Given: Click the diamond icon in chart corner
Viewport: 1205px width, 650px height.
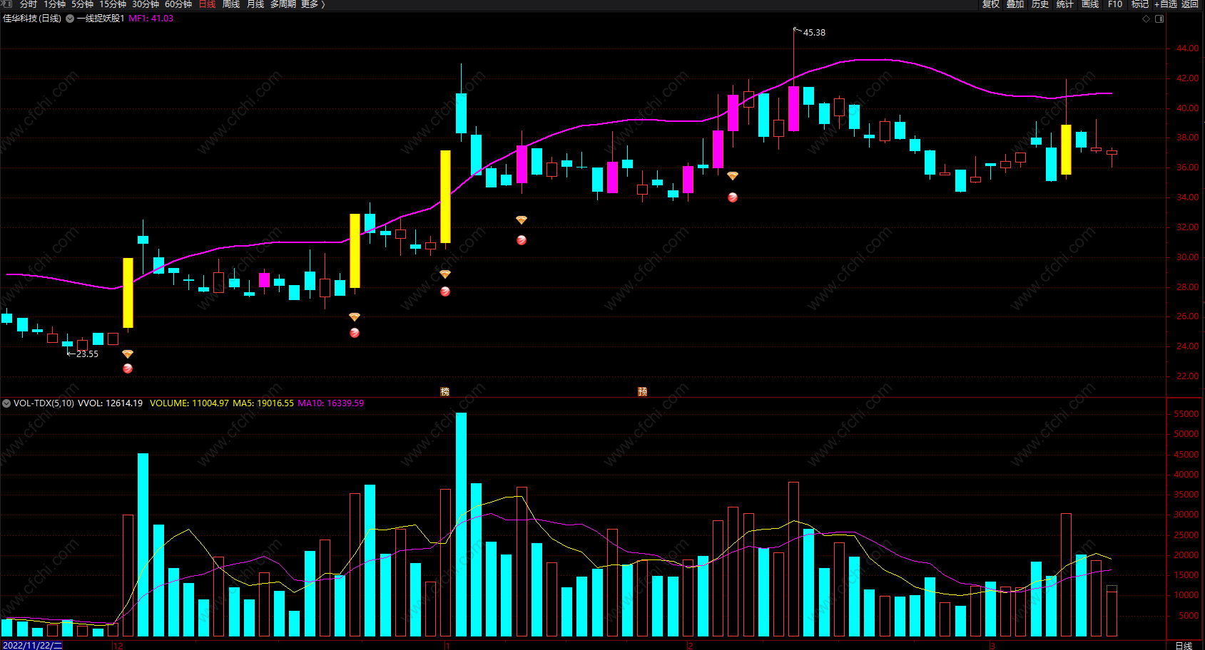Looking at the screenshot, I should pos(1146,19).
